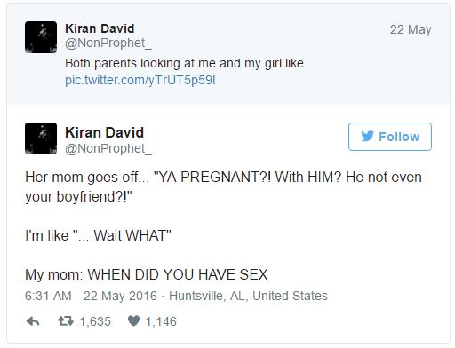Open the Kiran David name in top tweet

(100, 28)
